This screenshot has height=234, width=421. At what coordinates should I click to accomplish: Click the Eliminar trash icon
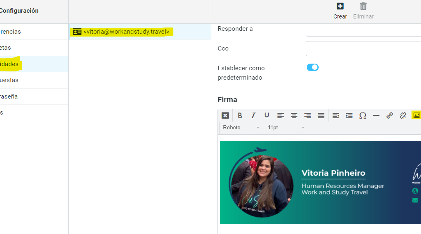point(363,6)
